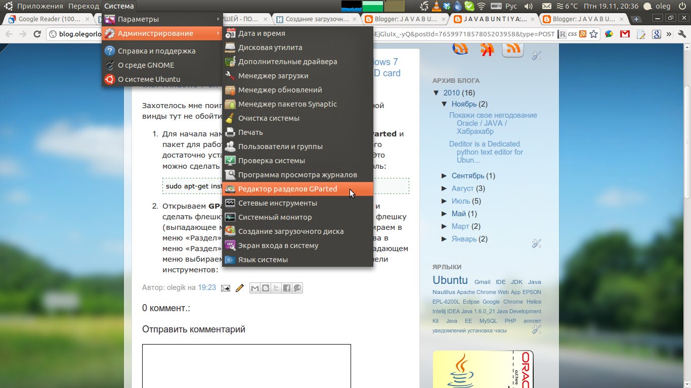Image resolution: width=691 pixels, height=388 pixels.
Task: Click the green chat bubble tray icon
Action: coord(469,6)
